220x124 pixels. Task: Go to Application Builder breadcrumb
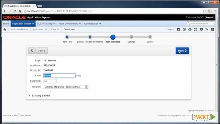tap(19, 29)
